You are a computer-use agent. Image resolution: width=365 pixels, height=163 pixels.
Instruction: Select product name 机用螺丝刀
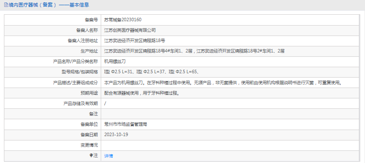pyautogui.click(x=115, y=62)
